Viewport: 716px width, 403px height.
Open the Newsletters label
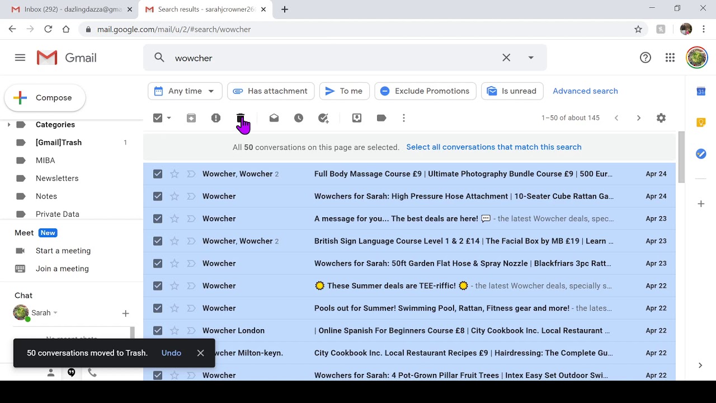click(57, 179)
